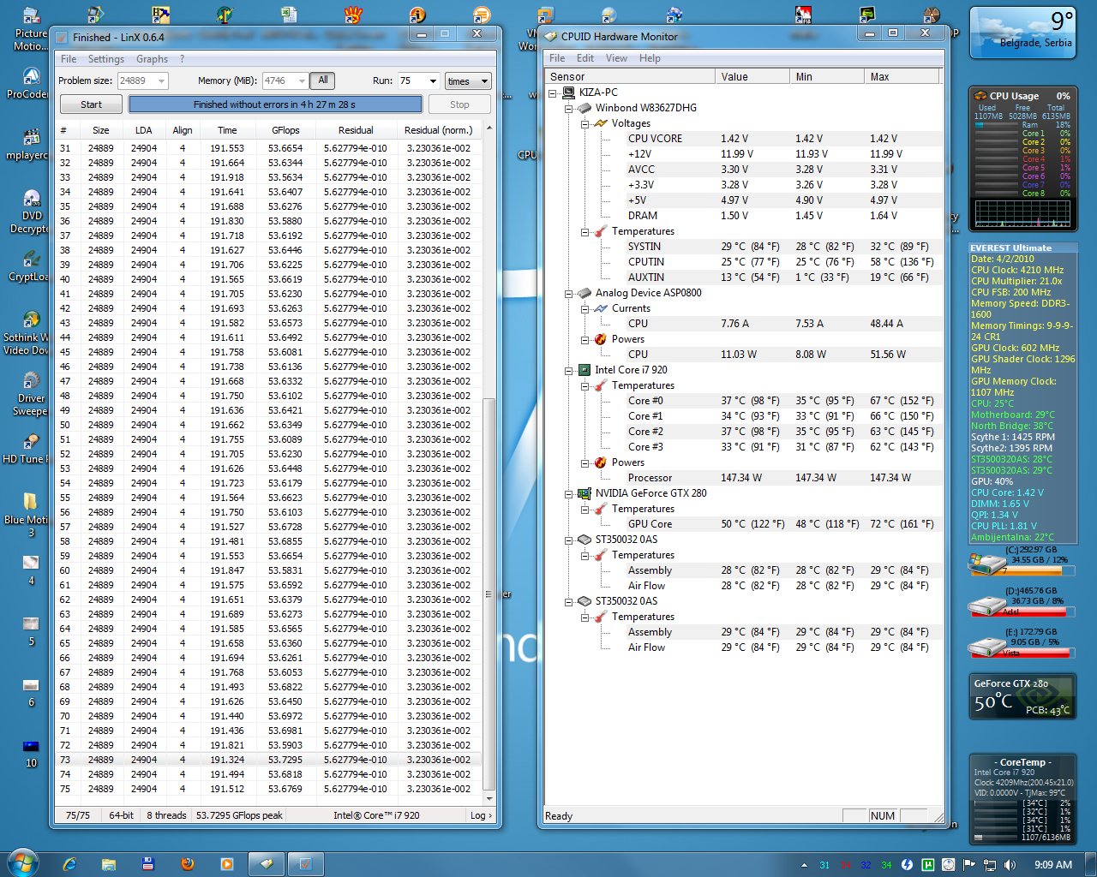
Task: Click the All memory button
Action: pyautogui.click(x=323, y=81)
